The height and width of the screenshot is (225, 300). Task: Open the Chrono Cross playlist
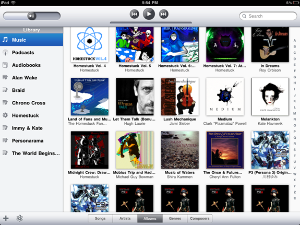click(31, 103)
